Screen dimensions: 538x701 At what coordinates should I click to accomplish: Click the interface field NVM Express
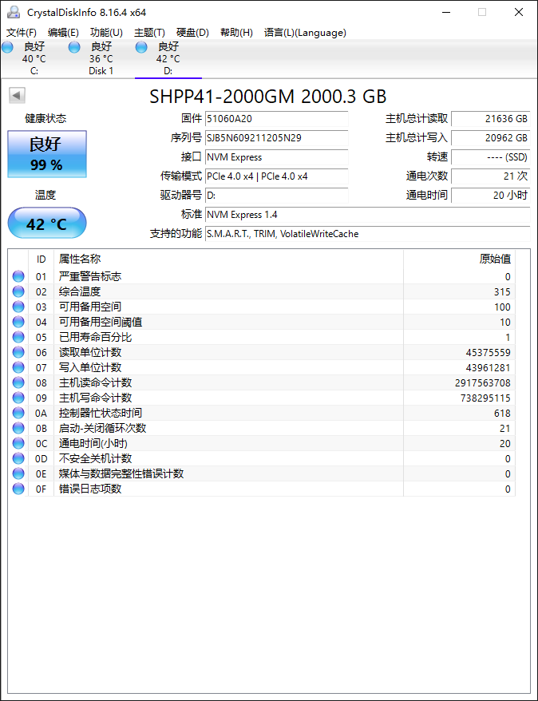click(277, 157)
